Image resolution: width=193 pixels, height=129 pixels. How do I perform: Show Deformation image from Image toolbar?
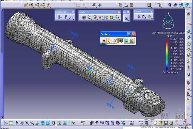pos(139,17)
